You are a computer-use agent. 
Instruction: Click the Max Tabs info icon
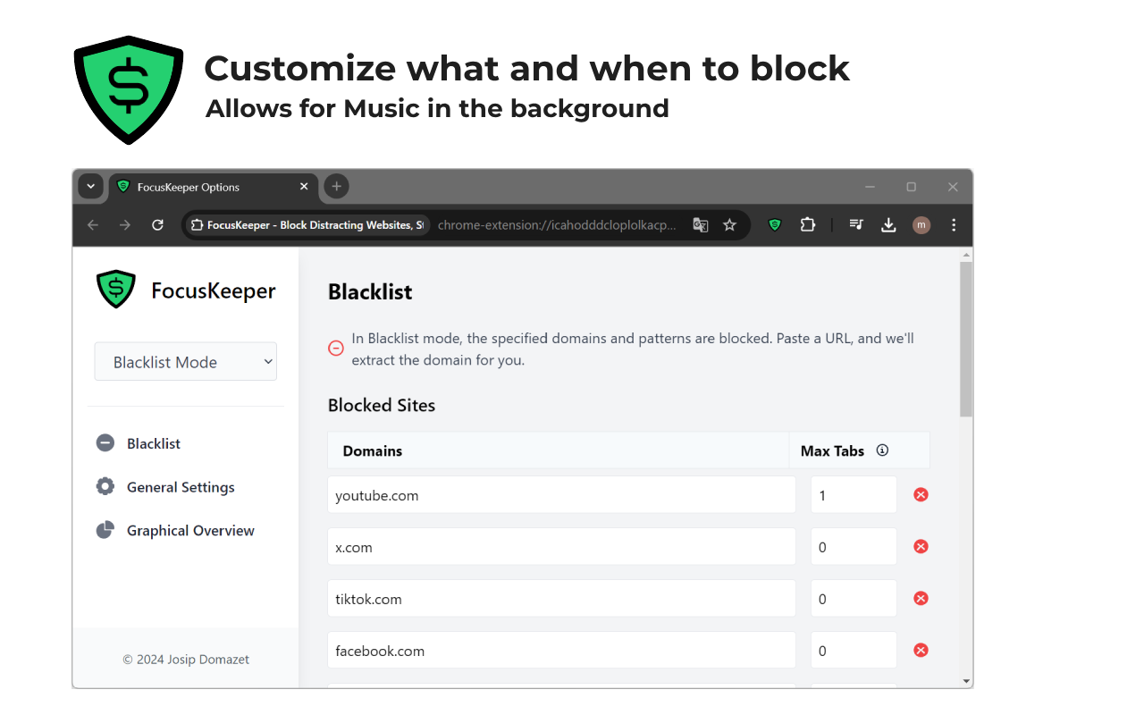(882, 450)
